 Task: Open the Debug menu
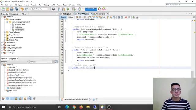tap(46, 5)
